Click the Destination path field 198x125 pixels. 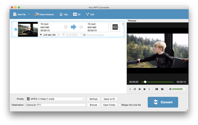(x=56, y=105)
